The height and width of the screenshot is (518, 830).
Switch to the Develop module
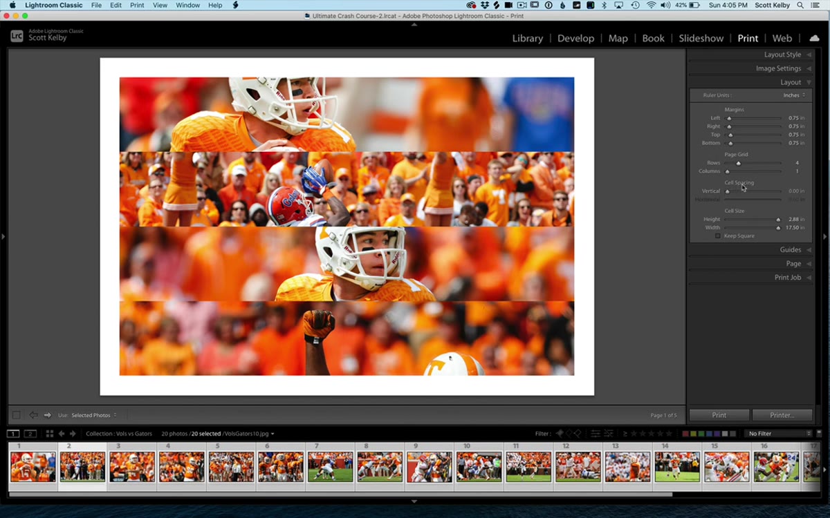coord(575,39)
